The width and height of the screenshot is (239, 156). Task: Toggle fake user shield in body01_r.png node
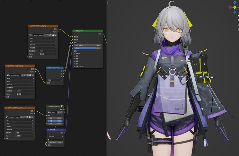(25, 75)
